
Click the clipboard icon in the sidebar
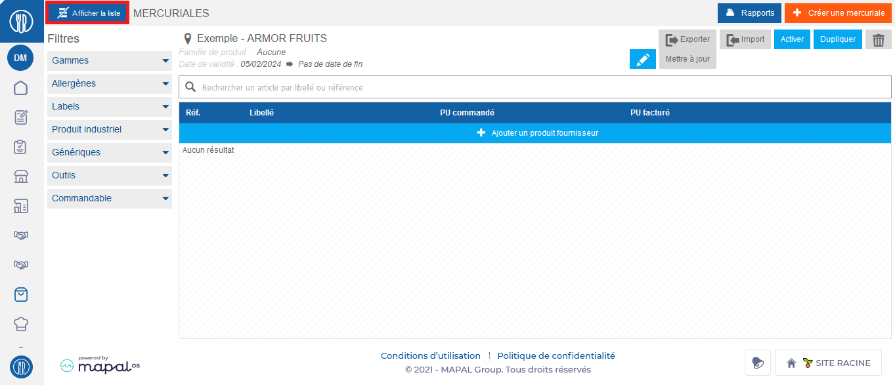click(20, 147)
